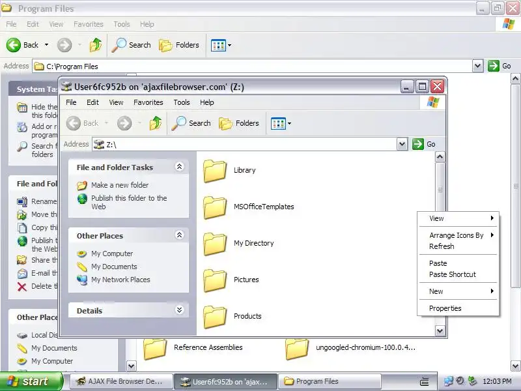Click User6fc952b taskbar button
Screen dimensions: 521x391
tap(225, 382)
